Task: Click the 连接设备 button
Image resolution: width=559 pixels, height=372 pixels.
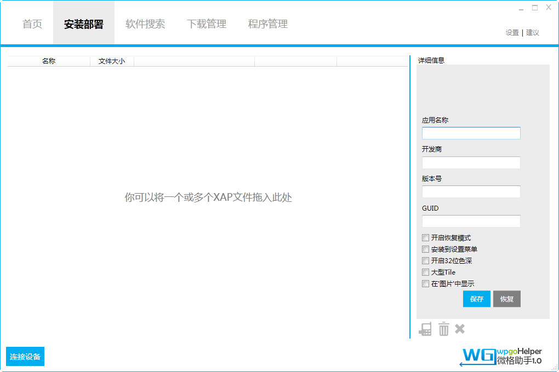Action: [x=25, y=356]
